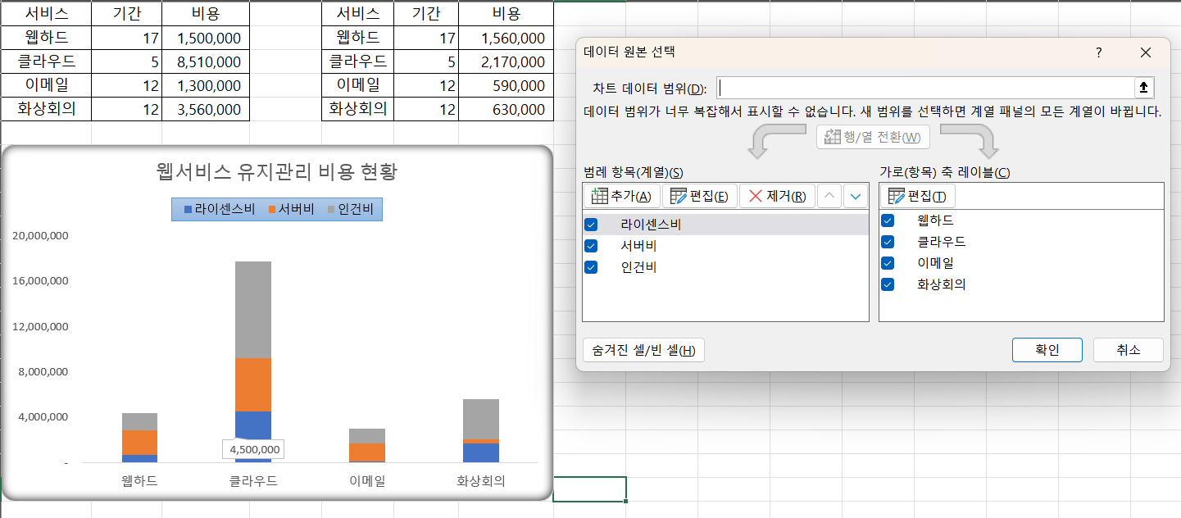Image resolution: width=1181 pixels, height=518 pixels.
Task: Move series up with the up arrow
Action: 829,196
